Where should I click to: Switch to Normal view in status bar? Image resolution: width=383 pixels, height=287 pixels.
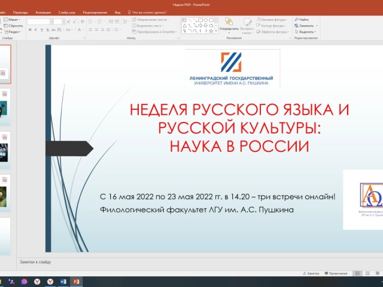tap(357, 273)
